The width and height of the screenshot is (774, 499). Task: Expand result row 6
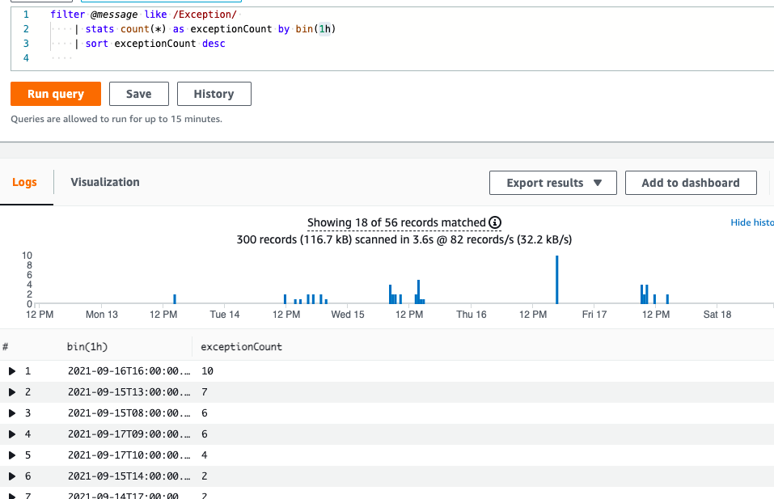tap(12, 476)
